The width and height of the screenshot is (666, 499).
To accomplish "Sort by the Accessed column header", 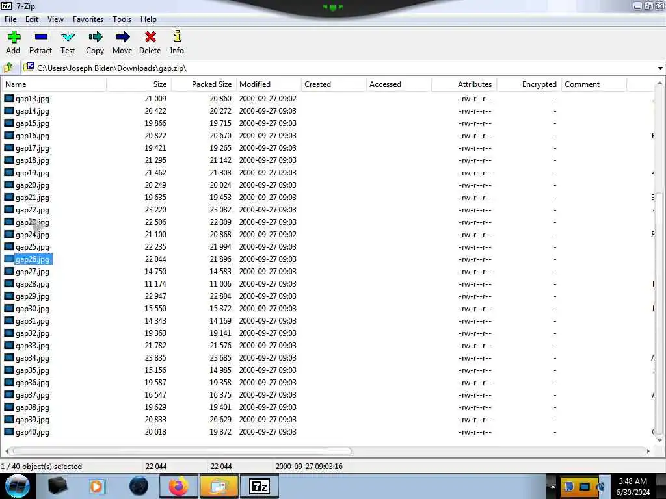I will [x=399, y=84].
